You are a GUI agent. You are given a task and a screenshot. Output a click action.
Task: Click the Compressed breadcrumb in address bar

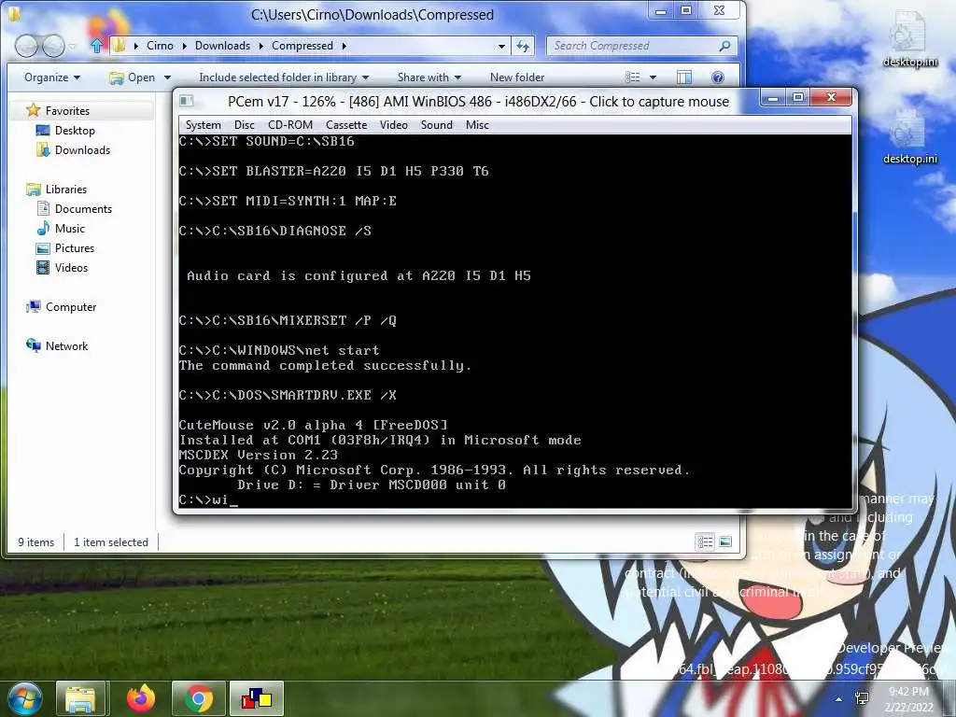coord(302,46)
